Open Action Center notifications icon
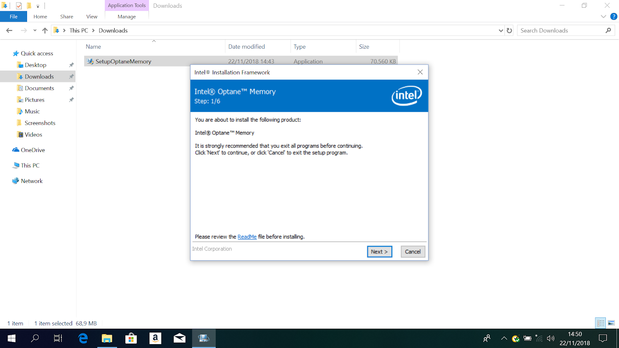 click(603, 339)
